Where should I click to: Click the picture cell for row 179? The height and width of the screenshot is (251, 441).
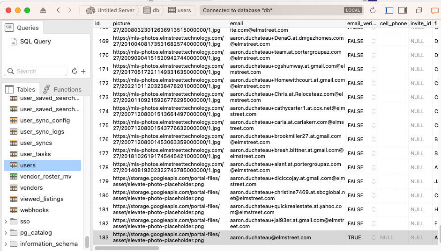click(169, 181)
